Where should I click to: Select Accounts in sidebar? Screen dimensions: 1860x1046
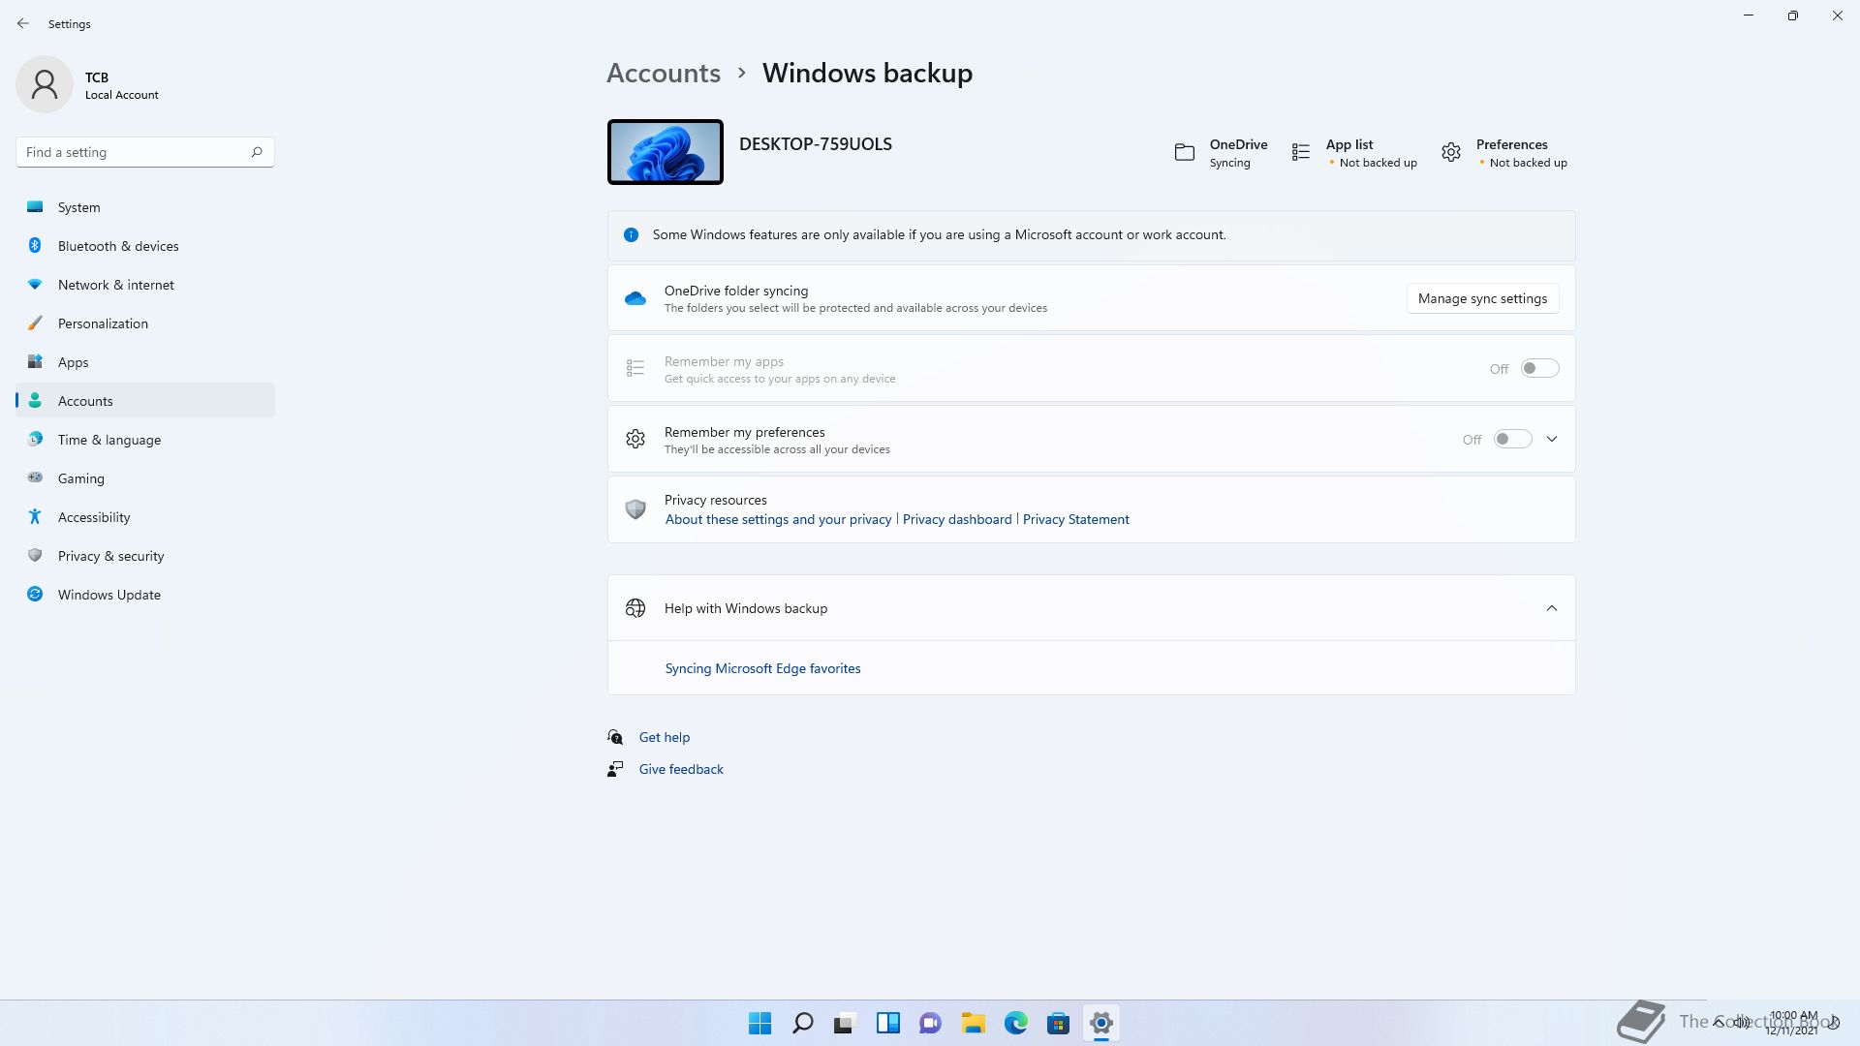point(145,401)
